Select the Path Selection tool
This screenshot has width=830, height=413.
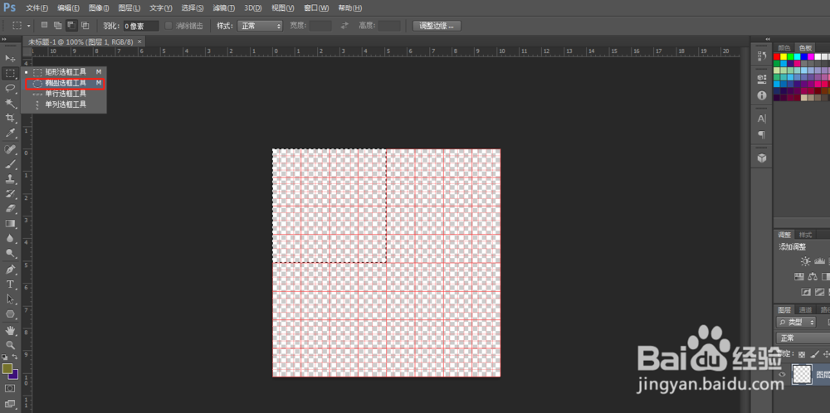click(10, 299)
